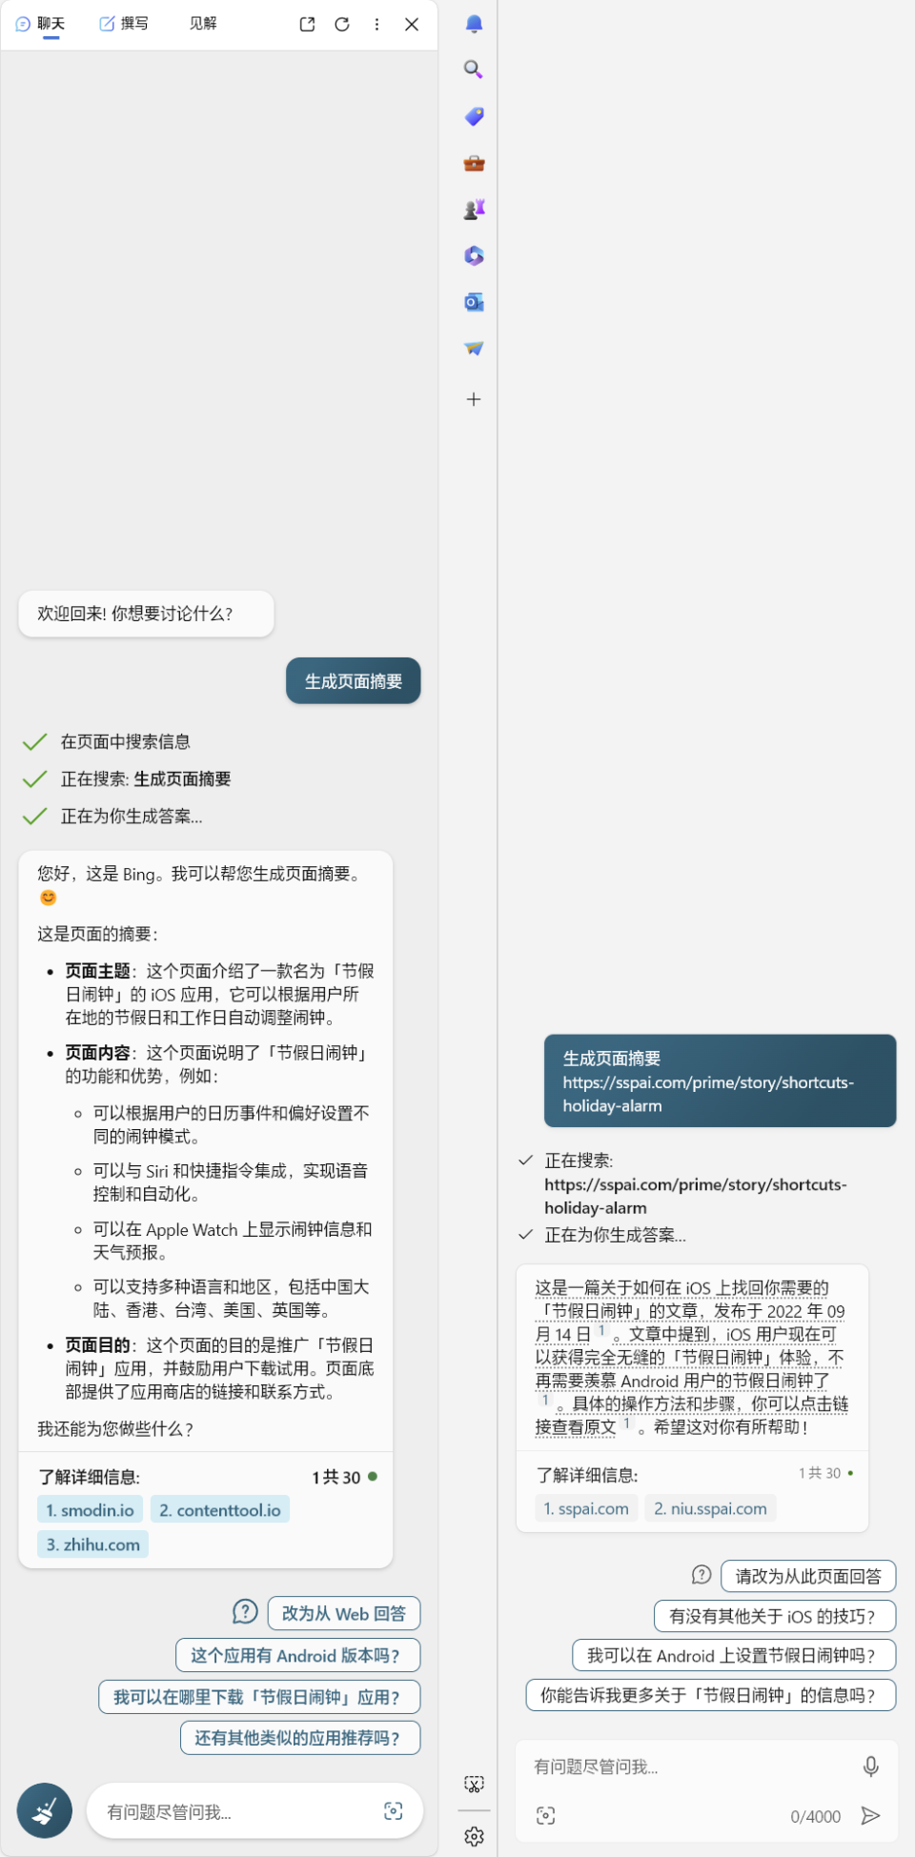The height and width of the screenshot is (1857, 915).
Task: Click 我可以在哪里下载「节假日闹钟」应用? suggestion
Action: (259, 1697)
